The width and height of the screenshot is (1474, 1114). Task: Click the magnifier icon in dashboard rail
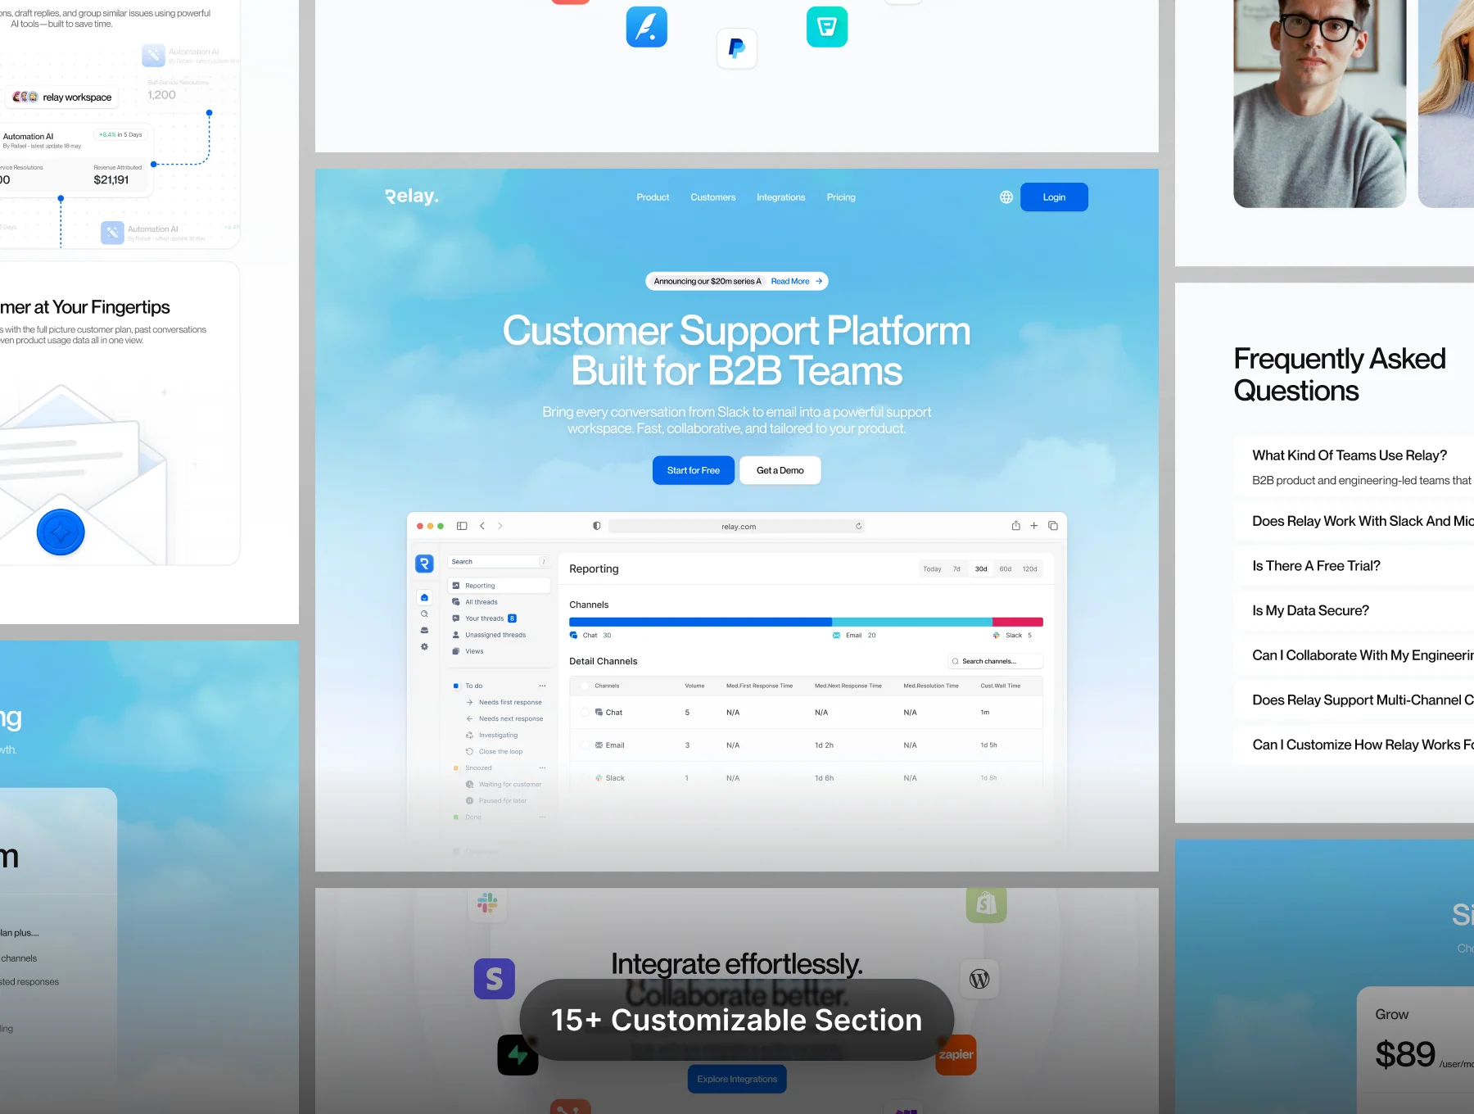coord(424,614)
